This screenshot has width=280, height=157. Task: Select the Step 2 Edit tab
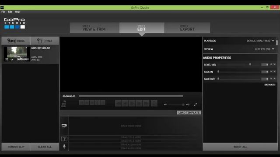tap(142, 28)
